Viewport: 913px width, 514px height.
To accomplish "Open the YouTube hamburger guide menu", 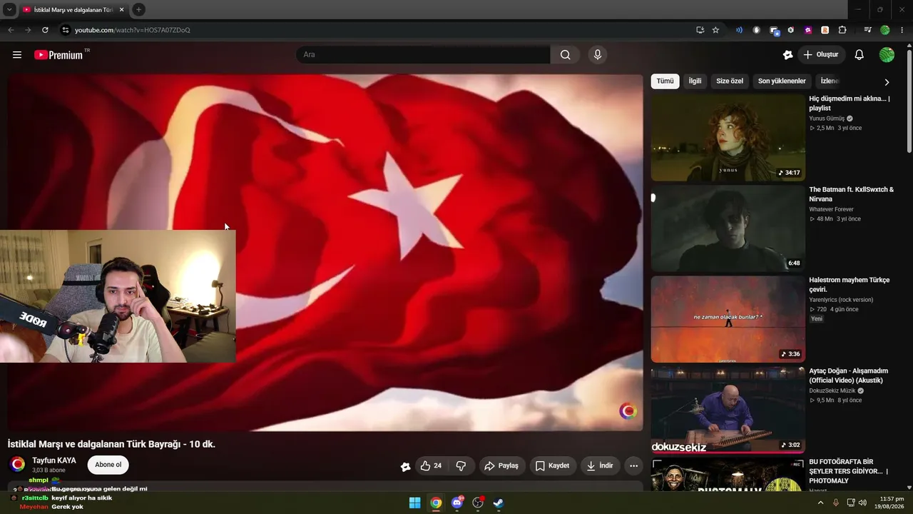I will (x=17, y=55).
